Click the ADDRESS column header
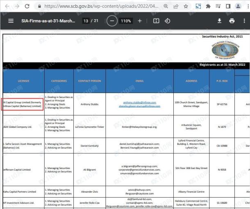Image resolution: width=250 pixels, height=209 pixels. [x=191, y=81]
